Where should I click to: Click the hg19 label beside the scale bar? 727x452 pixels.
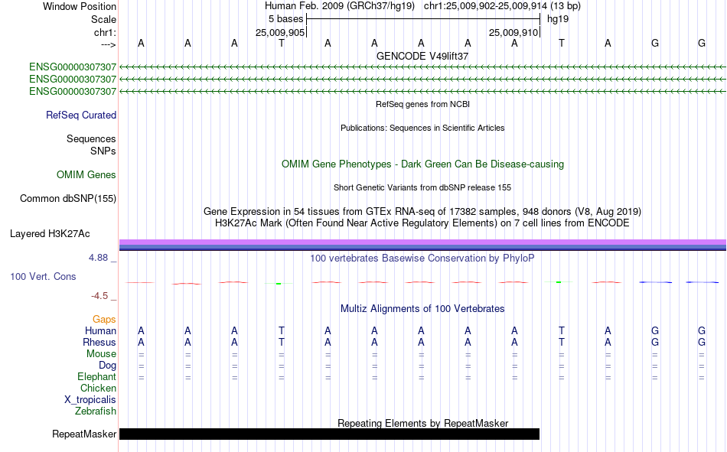click(x=558, y=19)
